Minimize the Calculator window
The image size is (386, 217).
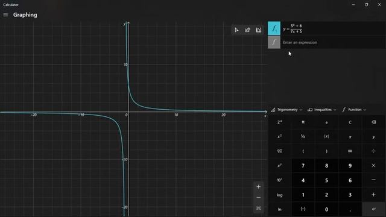point(353,4)
